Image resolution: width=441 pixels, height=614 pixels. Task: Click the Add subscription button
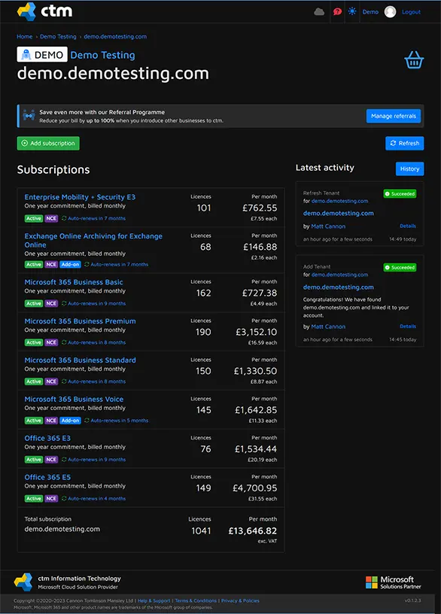click(48, 143)
